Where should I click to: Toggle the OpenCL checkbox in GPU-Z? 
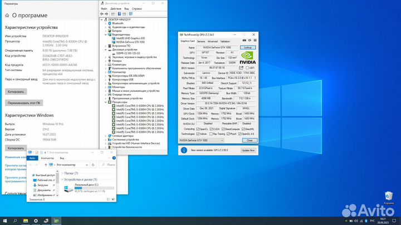pyautogui.click(x=198, y=129)
